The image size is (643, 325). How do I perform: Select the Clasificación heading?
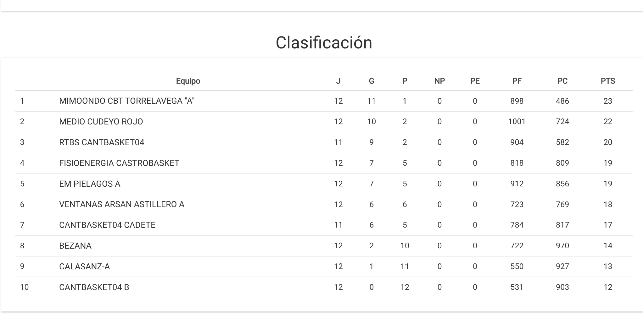tap(324, 42)
